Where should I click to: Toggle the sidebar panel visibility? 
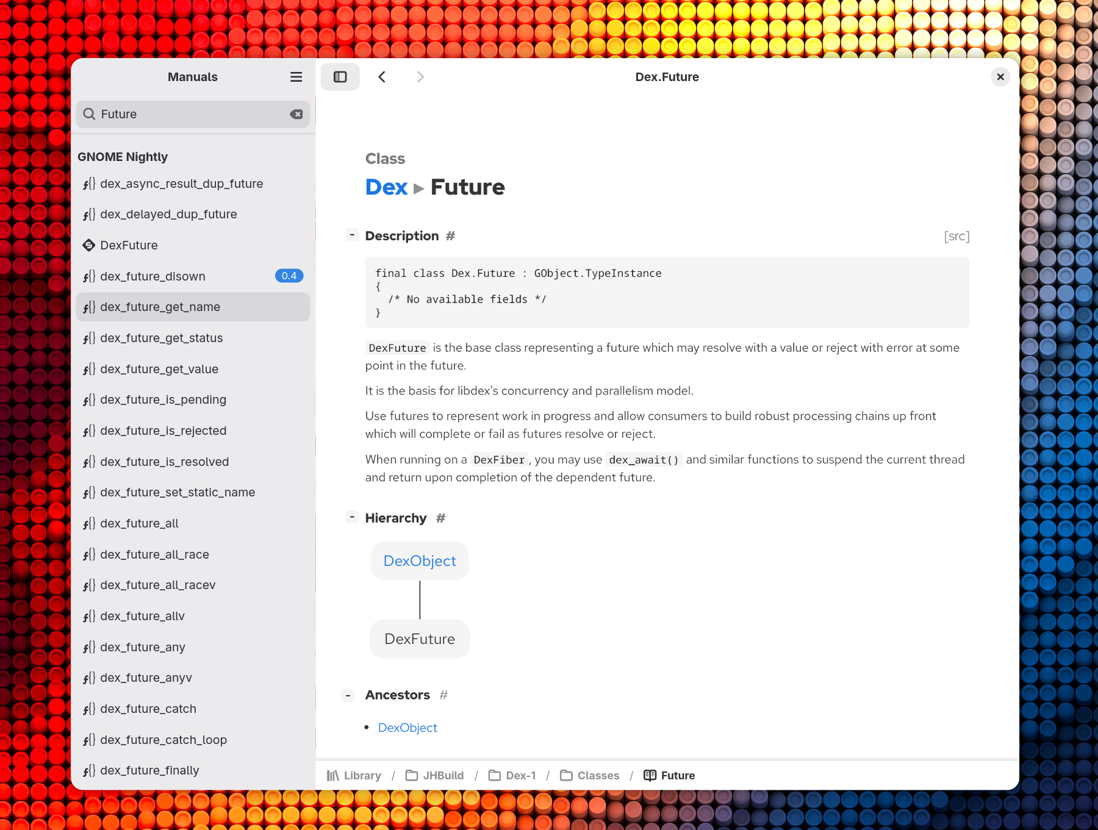(x=340, y=77)
